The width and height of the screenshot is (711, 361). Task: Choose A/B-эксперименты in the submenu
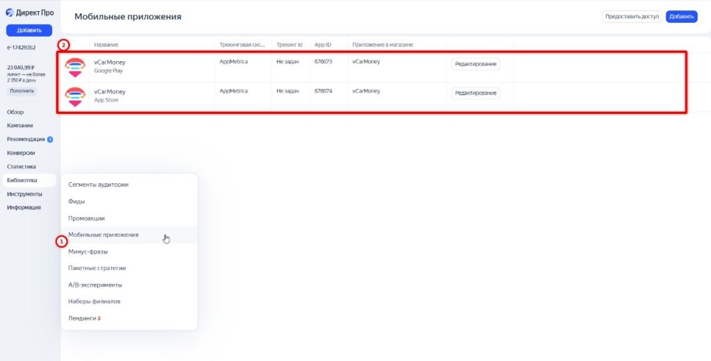(x=128, y=285)
